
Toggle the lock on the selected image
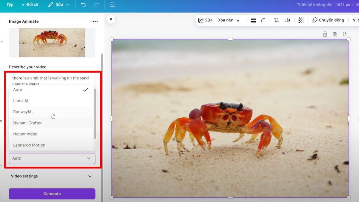[325, 34]
